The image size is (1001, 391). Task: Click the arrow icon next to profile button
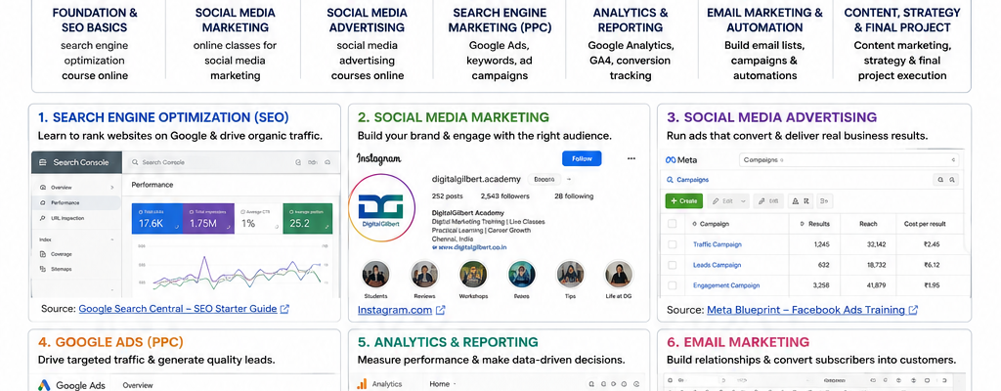[570, 180]
